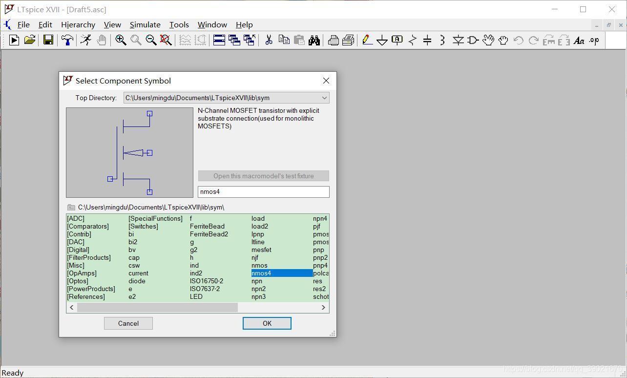627x378 pixels.
Task: Select the 'cap' component in list
Action: 134,257
